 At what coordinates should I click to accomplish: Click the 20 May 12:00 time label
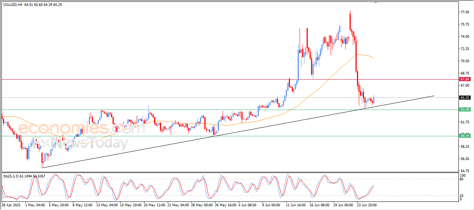tap(154, 204)
